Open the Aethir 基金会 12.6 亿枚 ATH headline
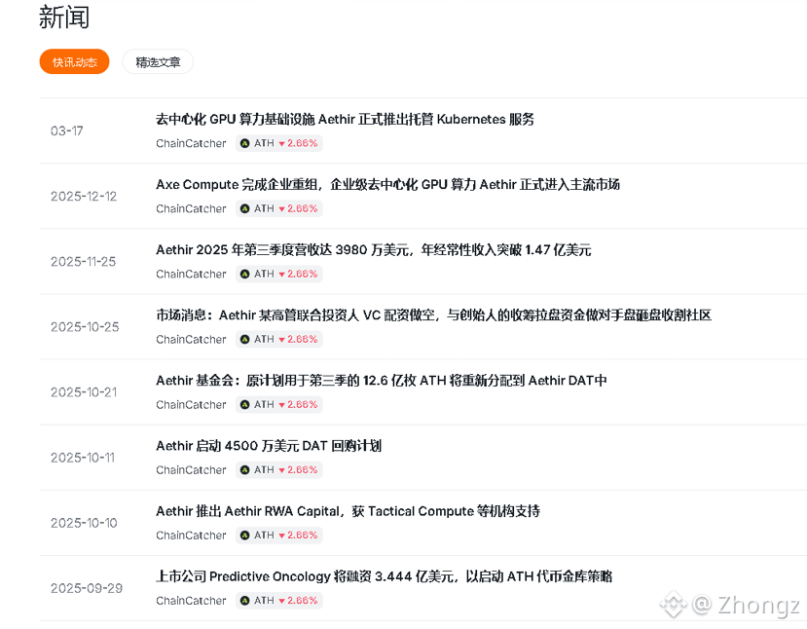 382,381
